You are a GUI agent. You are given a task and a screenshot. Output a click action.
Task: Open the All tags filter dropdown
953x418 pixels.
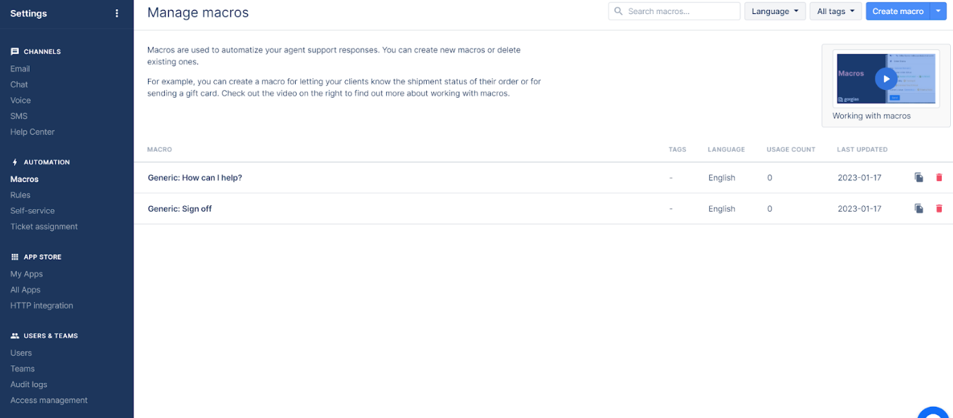click(835, 11)
